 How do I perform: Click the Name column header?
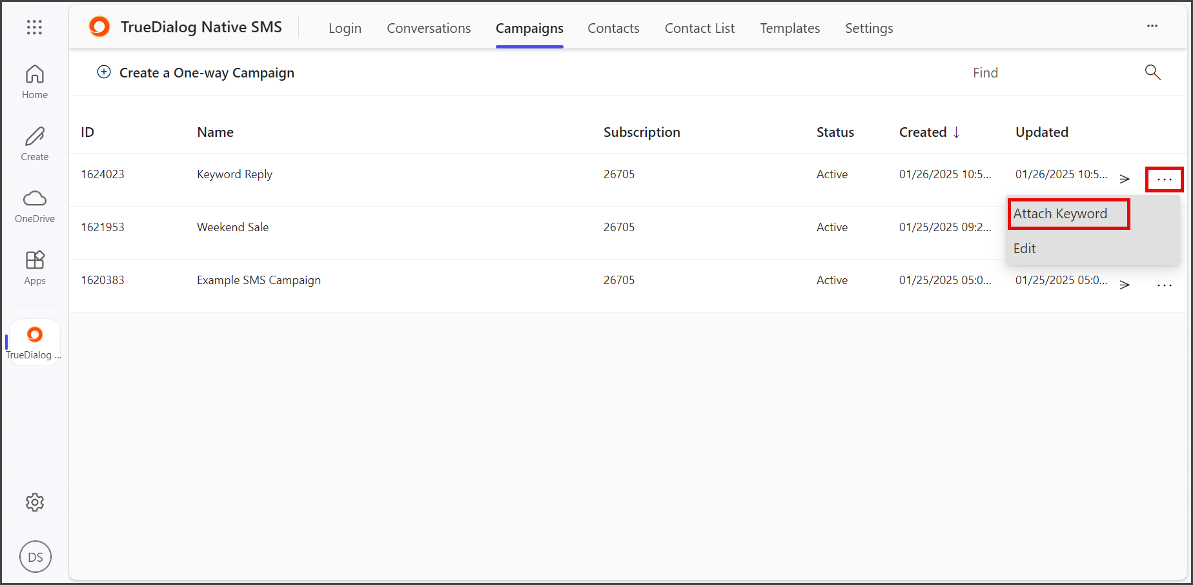(x=216, y=132)
